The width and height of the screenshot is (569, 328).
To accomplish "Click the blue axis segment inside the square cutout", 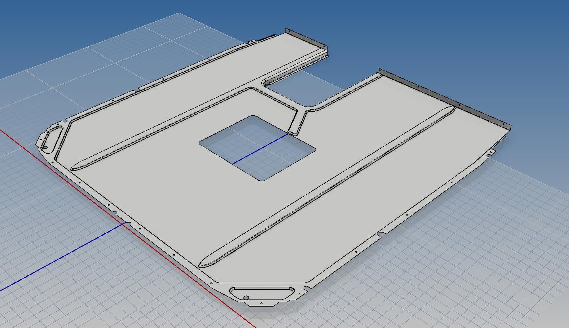I will [260, 149].
